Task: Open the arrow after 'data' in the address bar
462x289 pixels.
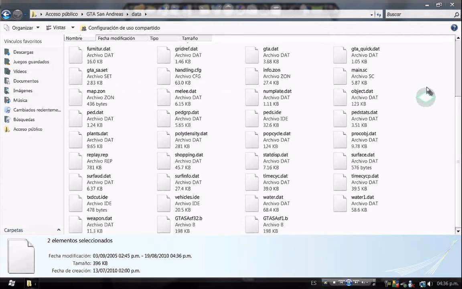Action: point(146,14)
